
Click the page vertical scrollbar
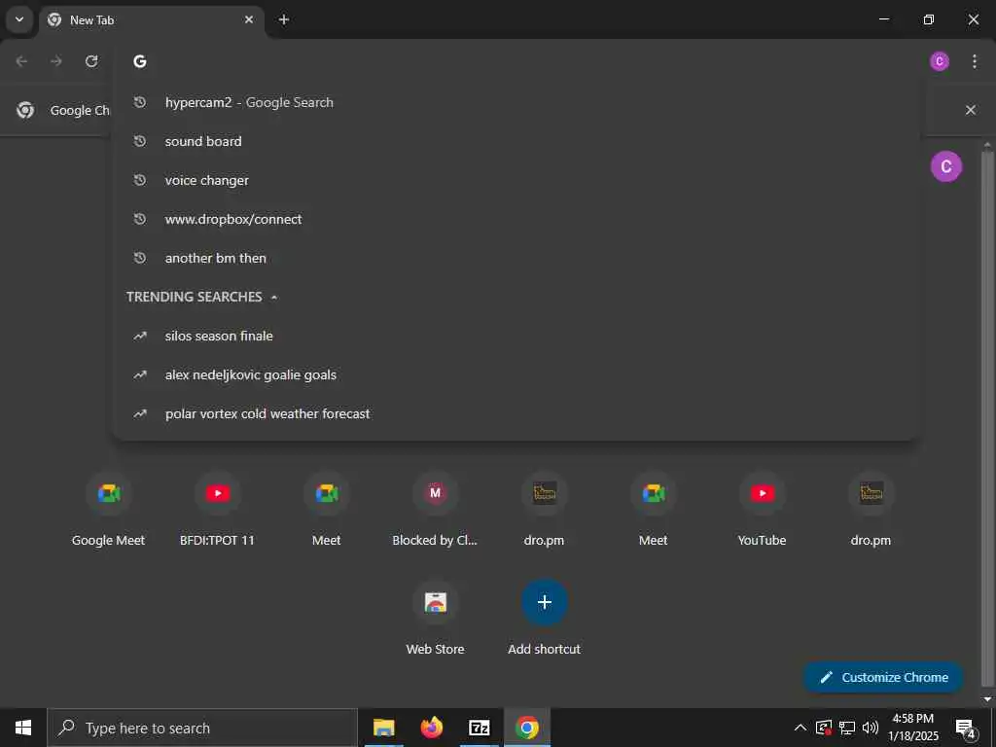(x=987, y=419)
